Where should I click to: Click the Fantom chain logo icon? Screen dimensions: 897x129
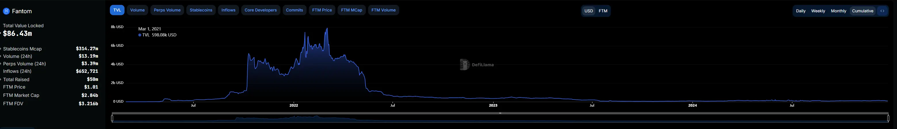coord(6,11)
